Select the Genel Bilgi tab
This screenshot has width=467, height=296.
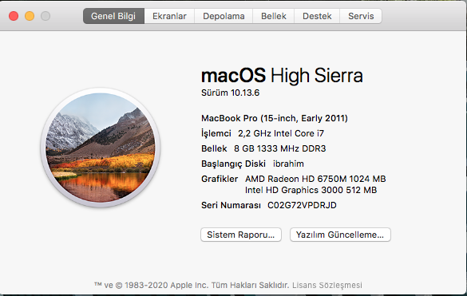(x=113, y=16)
